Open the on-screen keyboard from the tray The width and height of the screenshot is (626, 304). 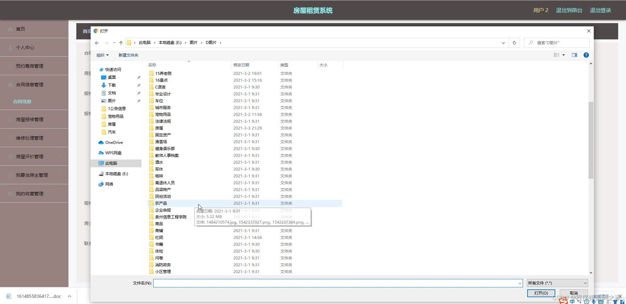pos(602,302)
